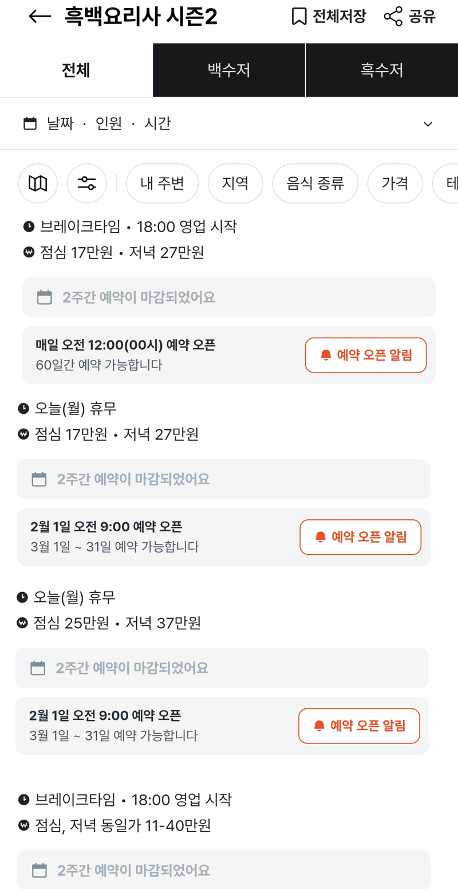Open the map view icon
The width and height of the screenshot is (458, 889).
(38, 183)
